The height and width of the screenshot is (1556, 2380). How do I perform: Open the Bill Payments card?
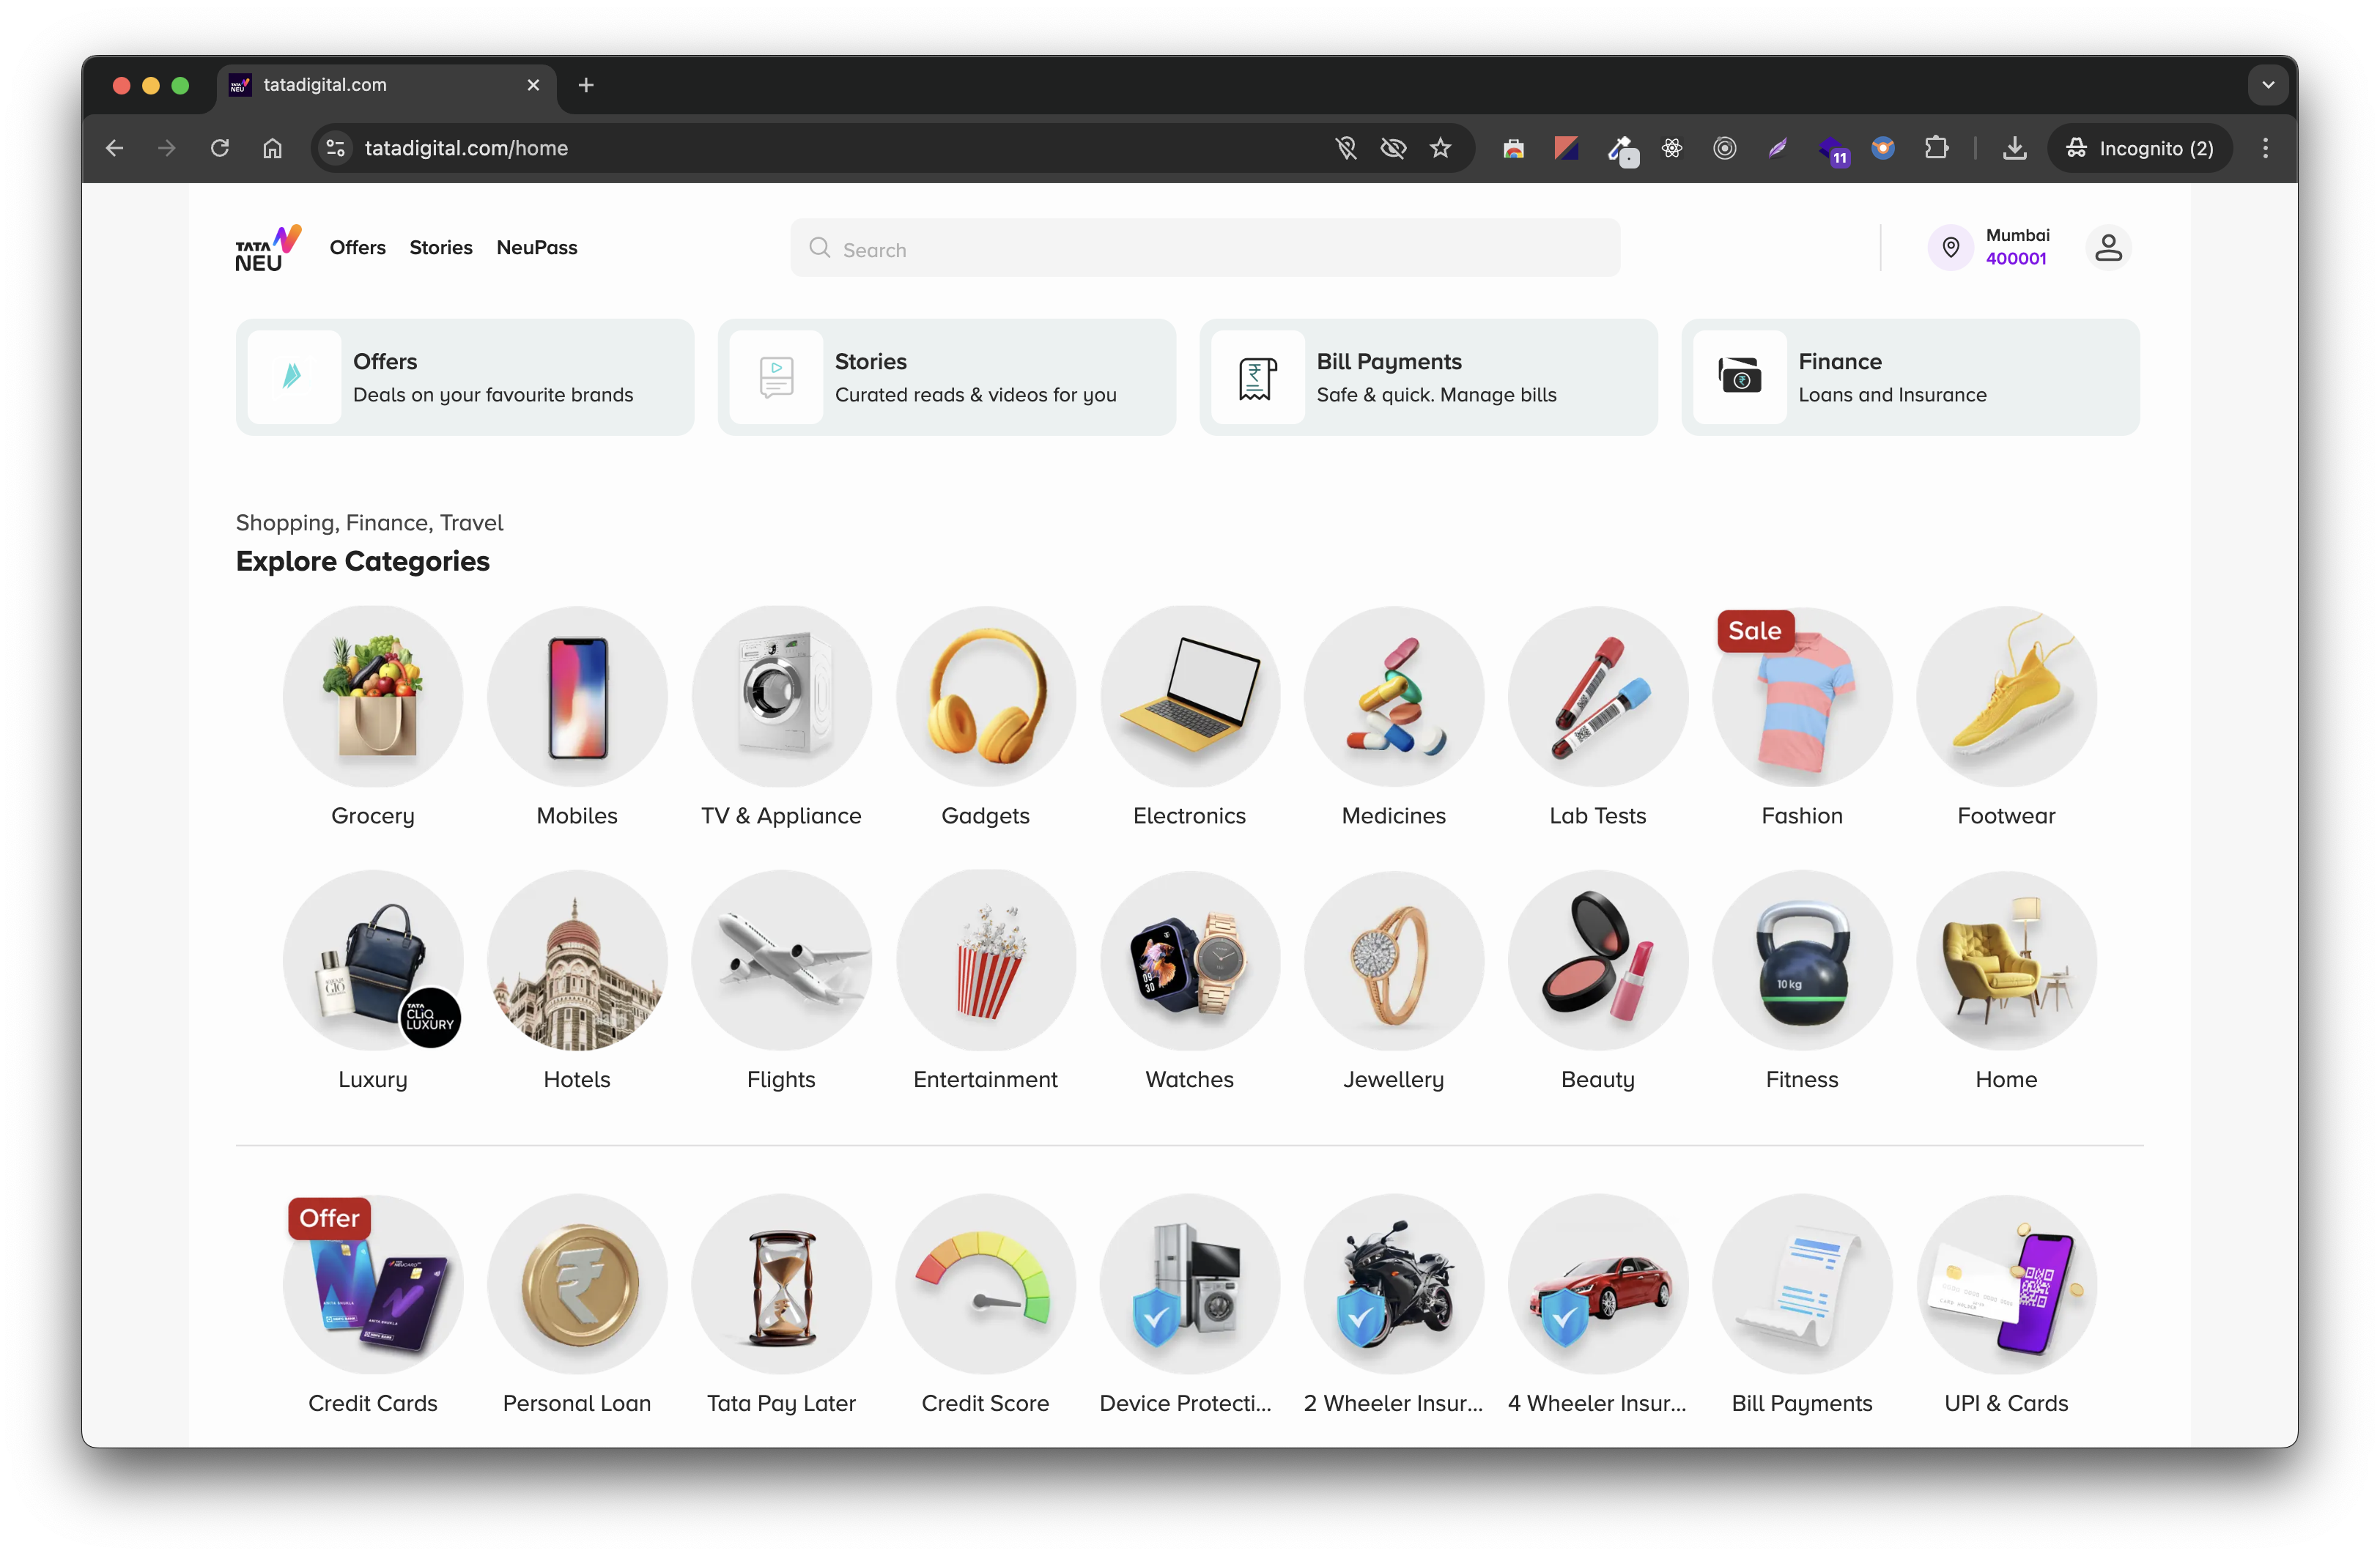click(x=1428, y=377)
